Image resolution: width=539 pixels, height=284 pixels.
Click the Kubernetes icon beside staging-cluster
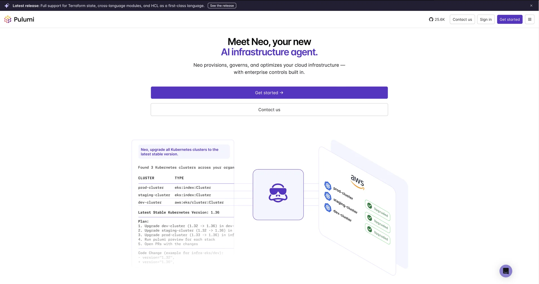click(x=328, y=196)
